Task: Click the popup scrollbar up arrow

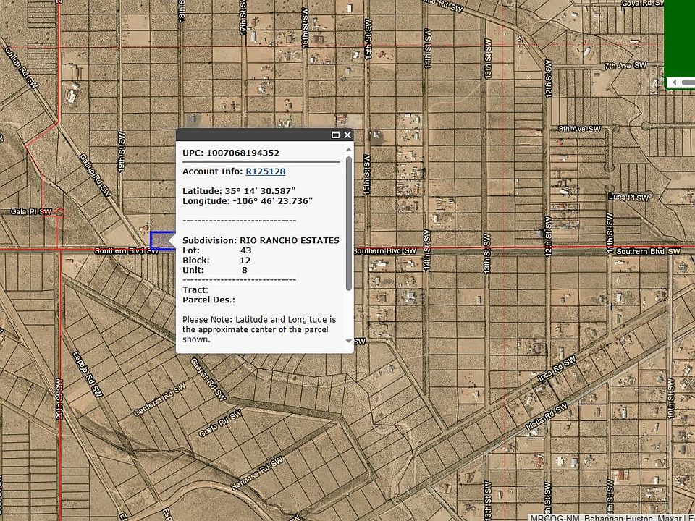Action: click(x=349, y=151)
